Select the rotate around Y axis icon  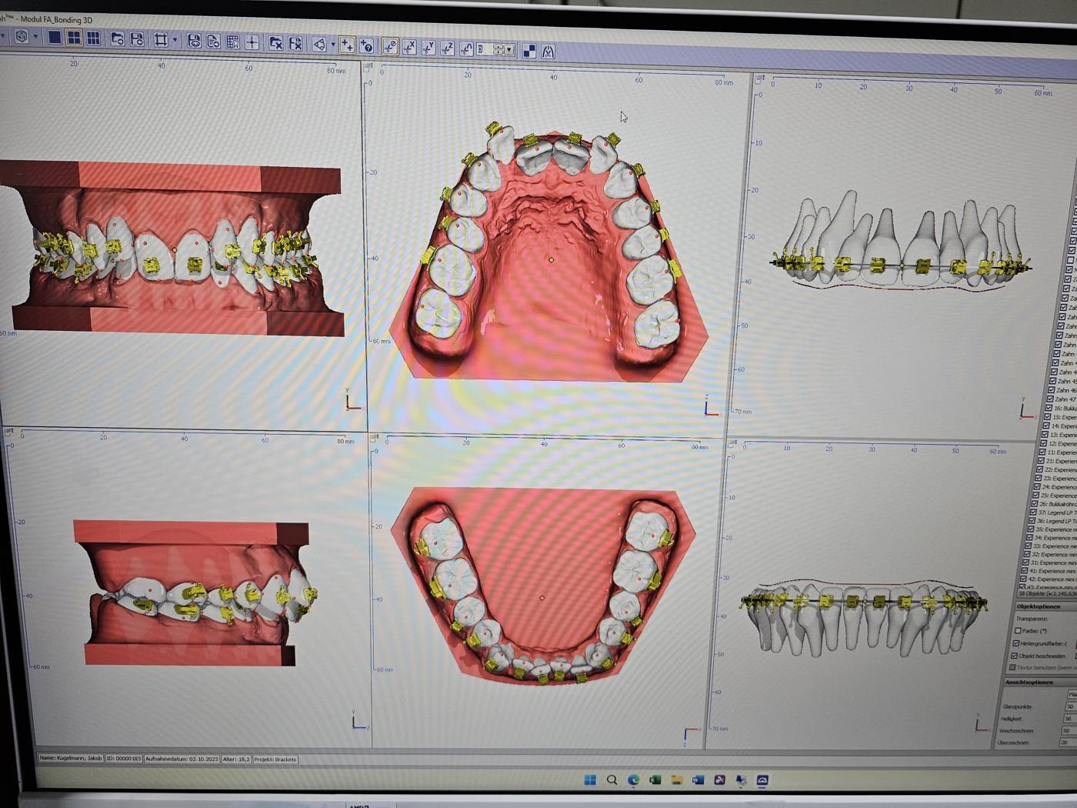coord(428,48)
